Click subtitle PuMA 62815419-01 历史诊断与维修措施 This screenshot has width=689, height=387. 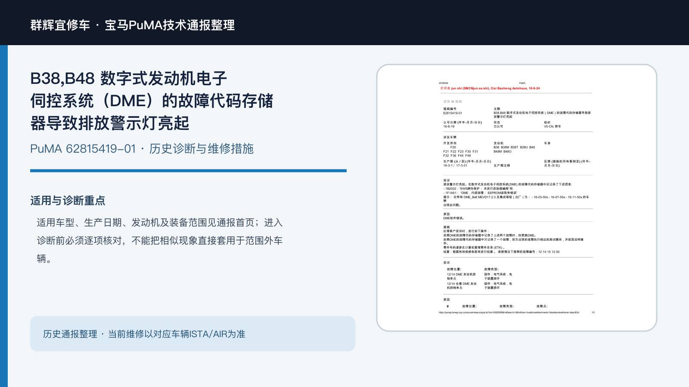[142, 149]
